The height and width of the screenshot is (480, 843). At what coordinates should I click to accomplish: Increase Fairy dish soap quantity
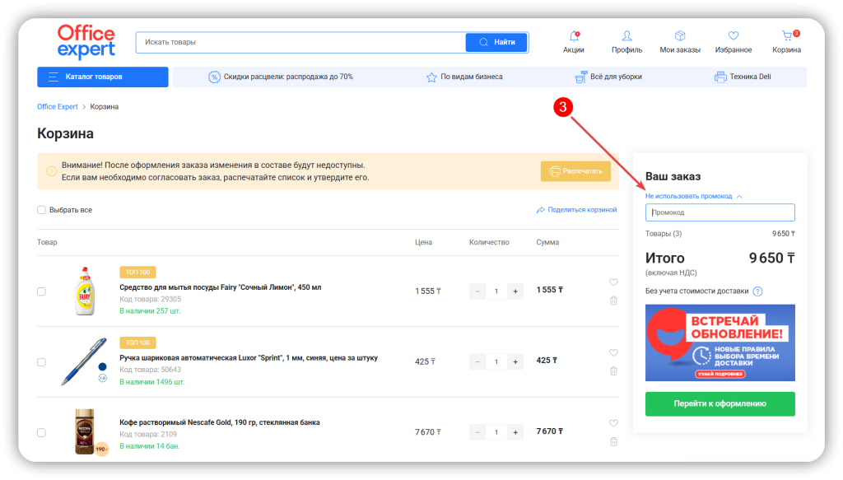pyautogui.click(x=515, y=291)
